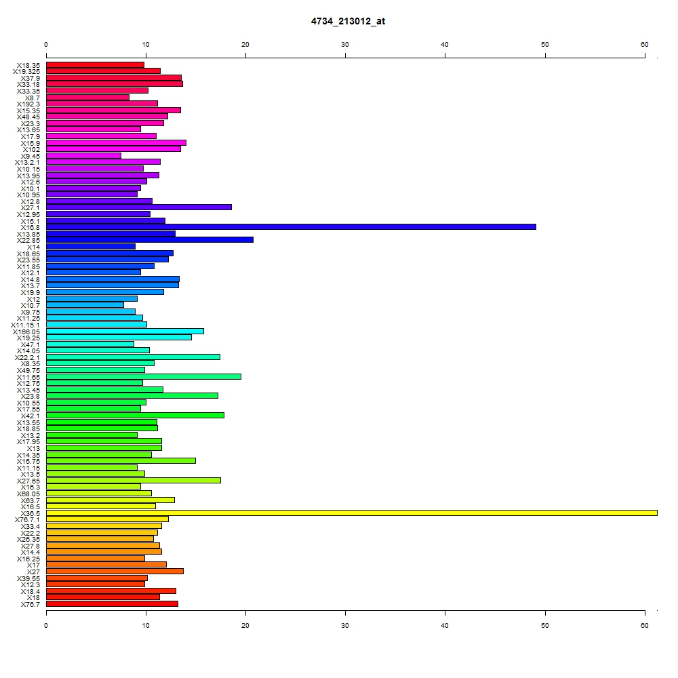Select the X14 label
The image size is (678, 678).
click(x=33, y=247)
